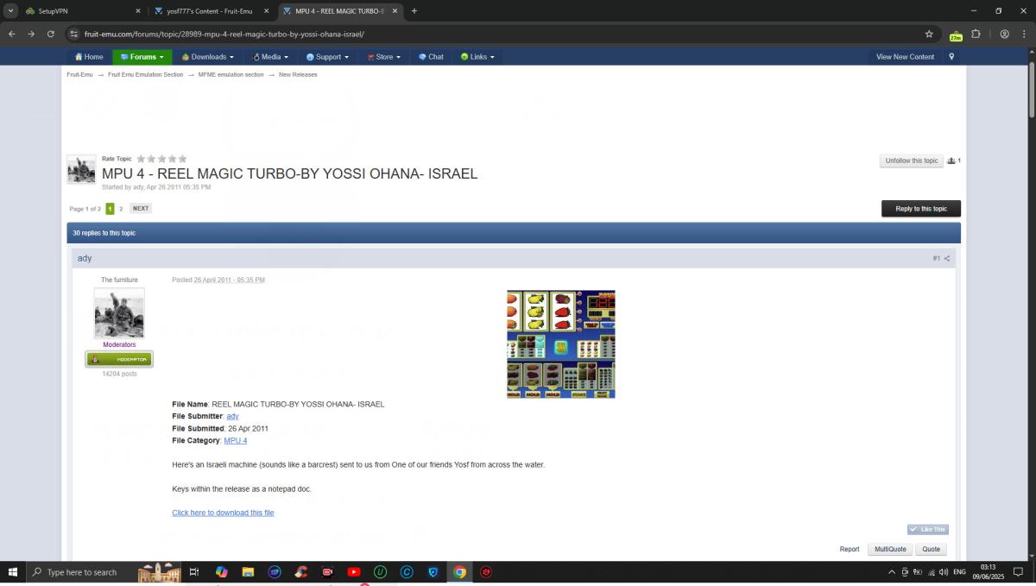View site information icon in address bar
The height and width of the screenshot is (586, 1036).
tap(74, 35)
